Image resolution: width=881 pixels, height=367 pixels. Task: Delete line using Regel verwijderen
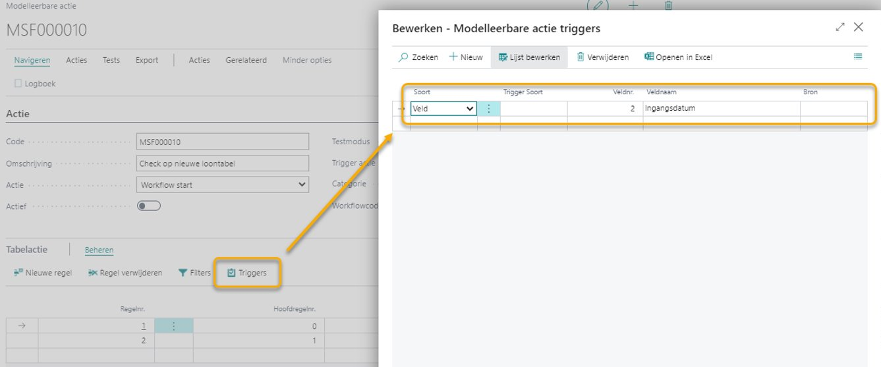[125, 273]
